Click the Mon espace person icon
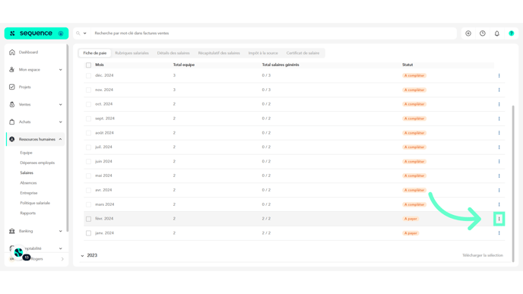 12,70
